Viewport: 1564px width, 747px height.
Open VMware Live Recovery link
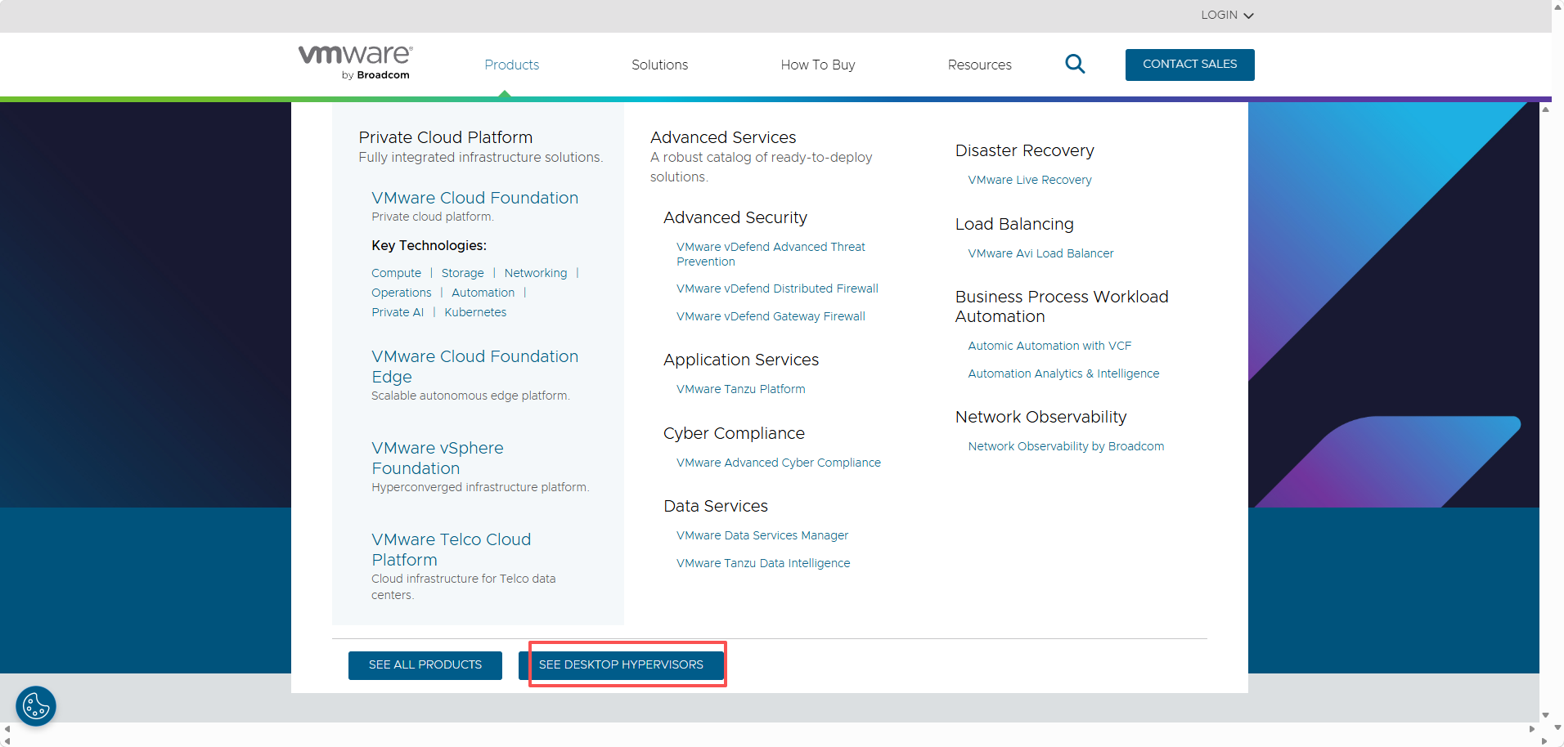pos(1030,180)
